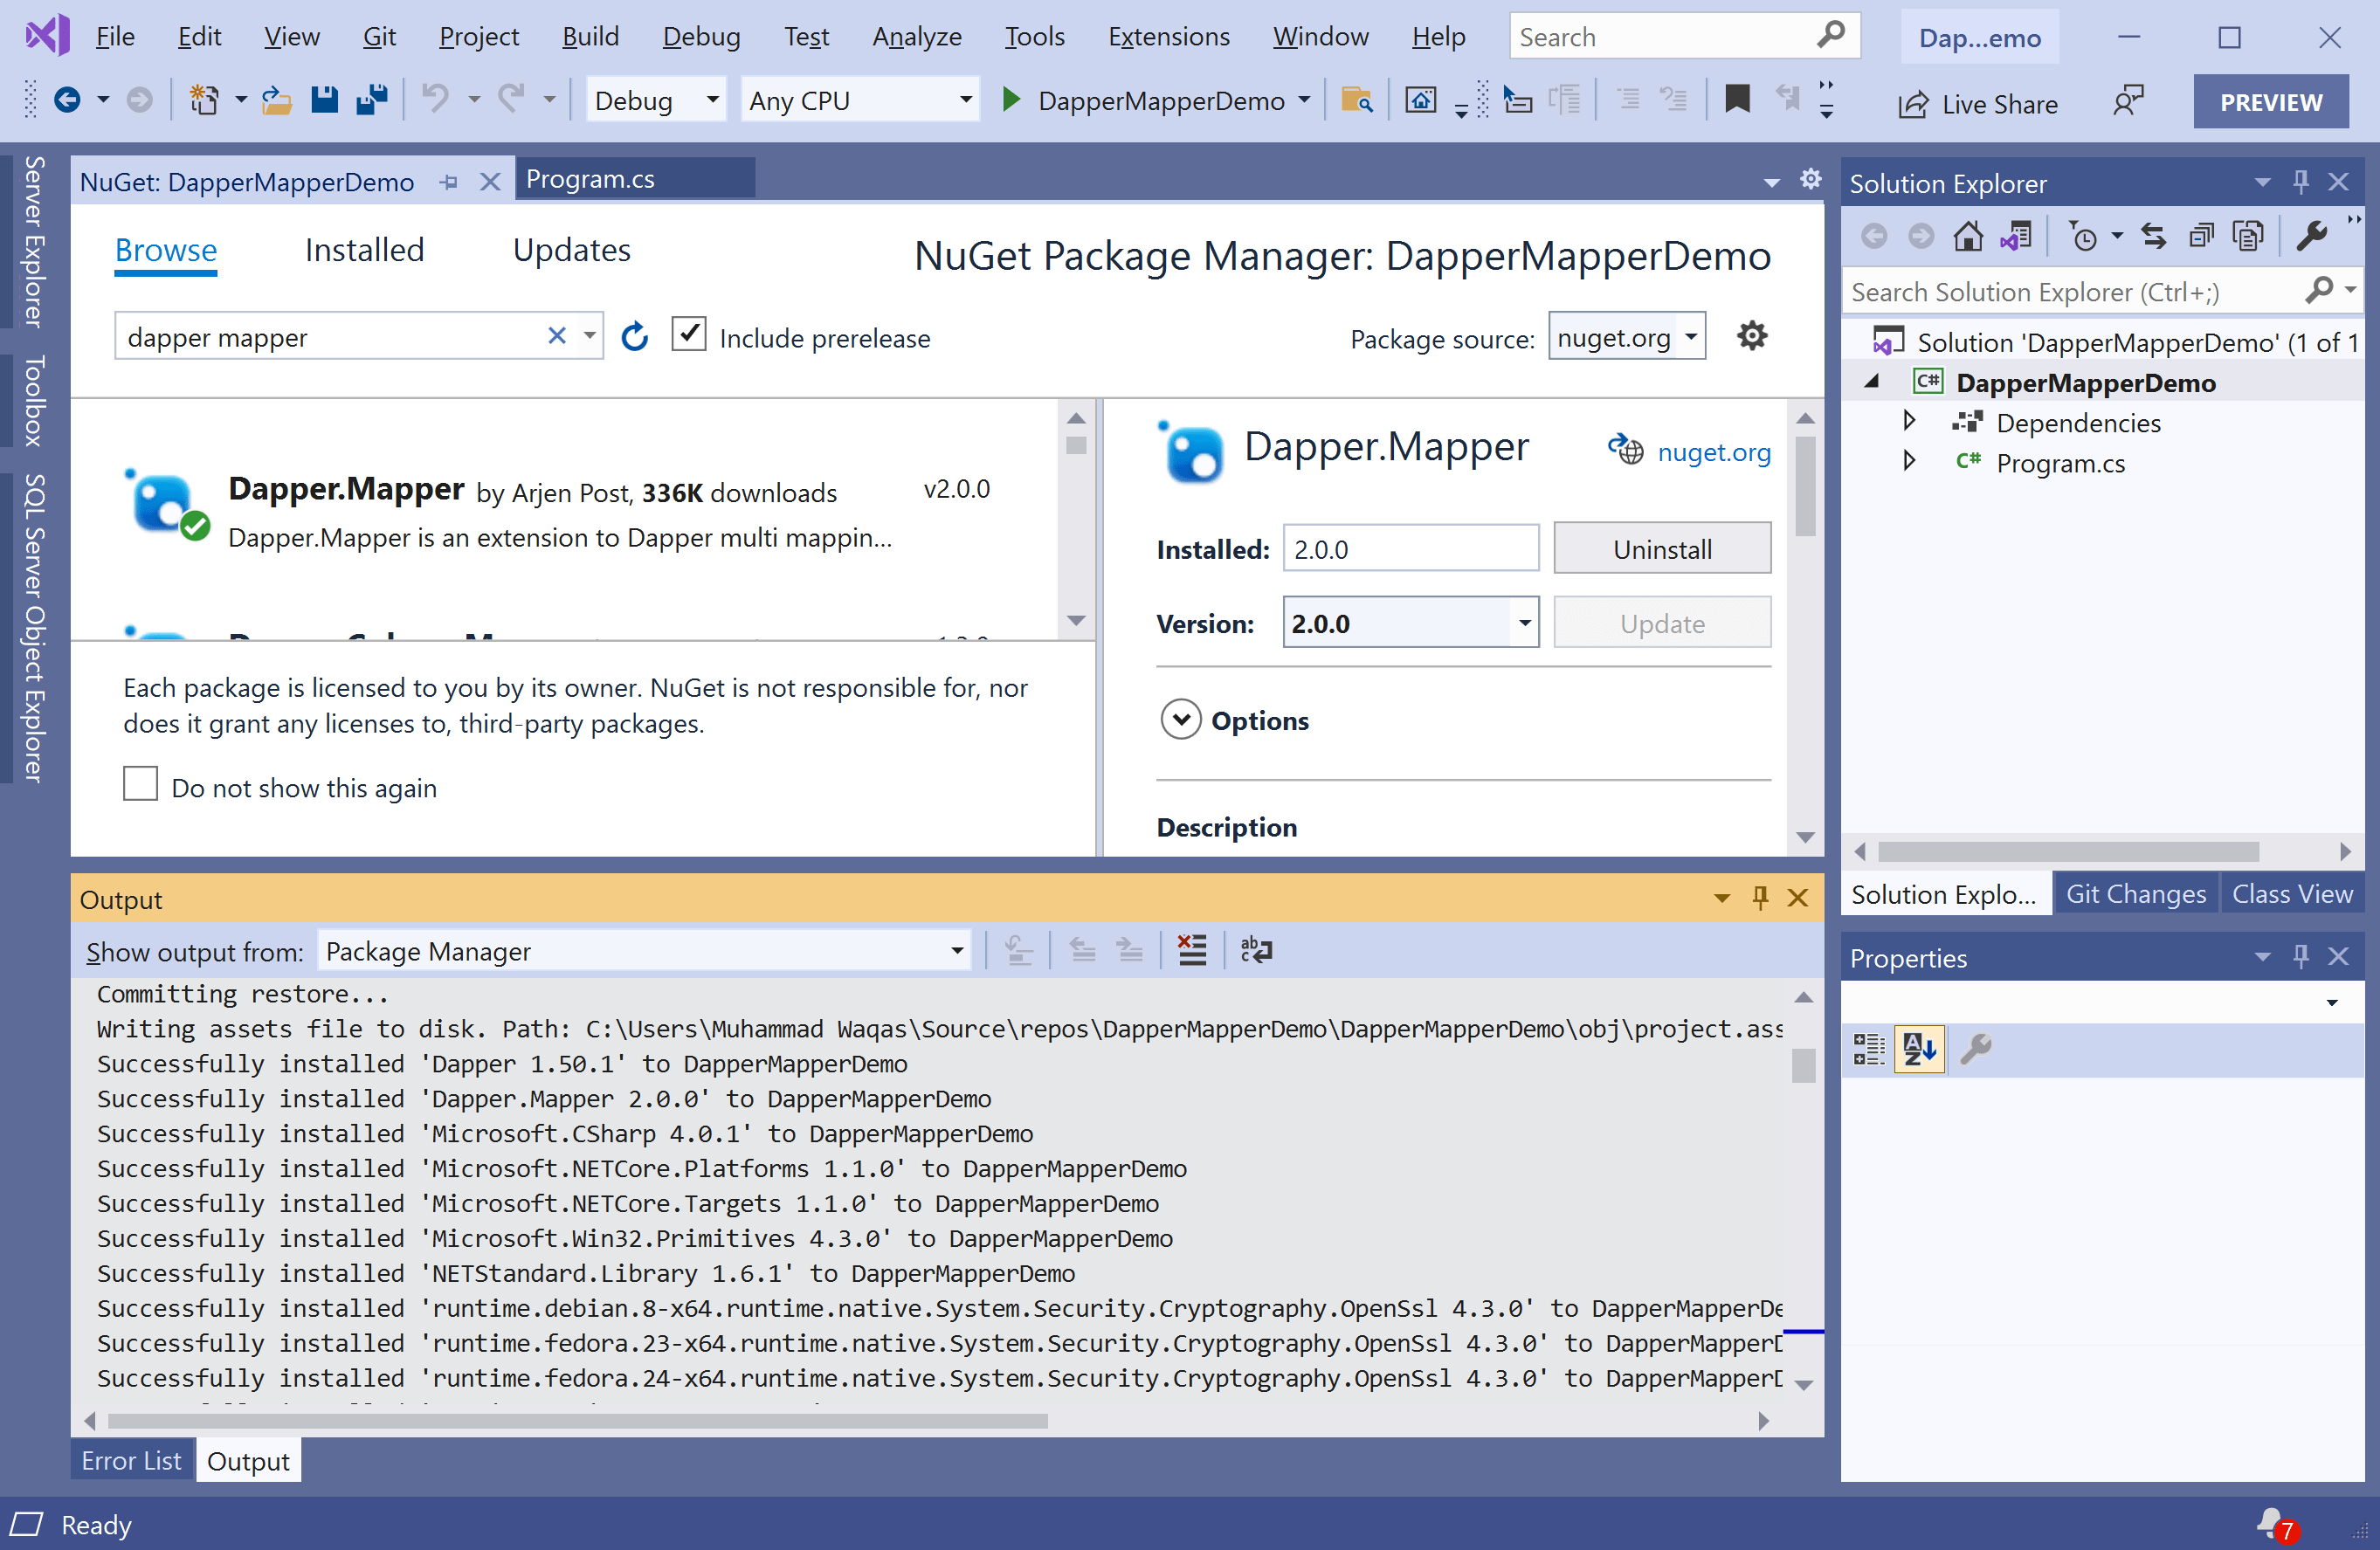
Task: Follow the nuget.org link for Dapper.Mapper
Action: 1714,452
